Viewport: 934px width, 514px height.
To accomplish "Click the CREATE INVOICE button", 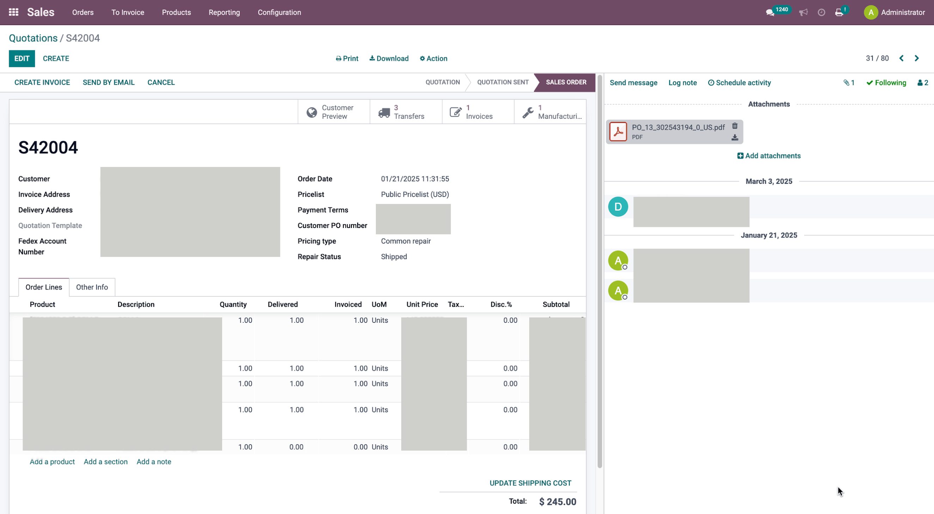I will pos(42,82).
